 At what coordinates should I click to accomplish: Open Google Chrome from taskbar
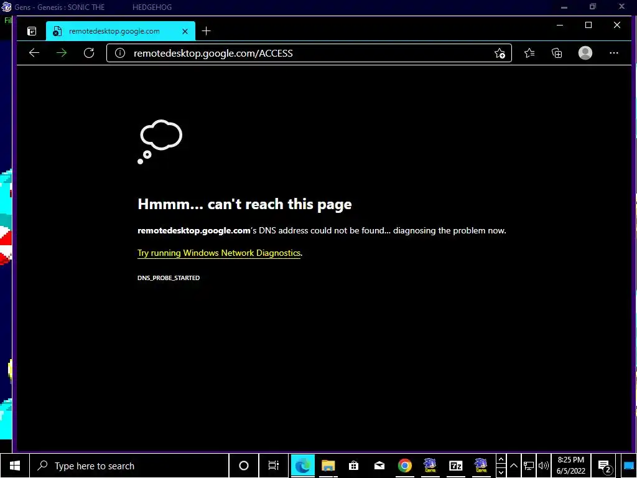(x=404, y=466)
